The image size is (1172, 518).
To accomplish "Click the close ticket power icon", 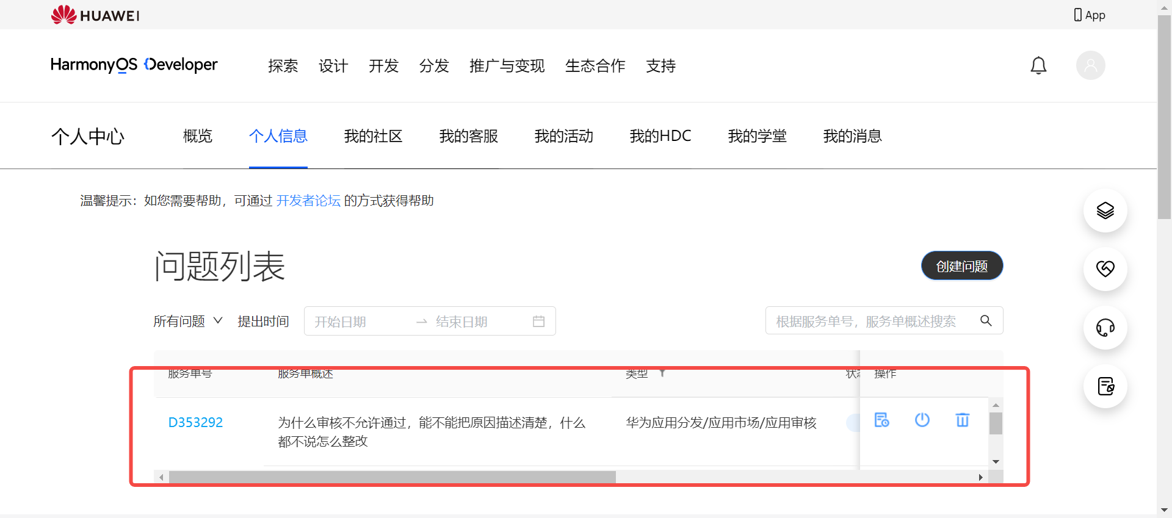I will coord(922,420).
